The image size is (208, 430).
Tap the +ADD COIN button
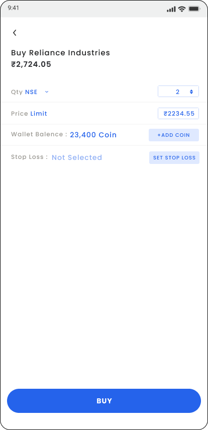[174, 135]
